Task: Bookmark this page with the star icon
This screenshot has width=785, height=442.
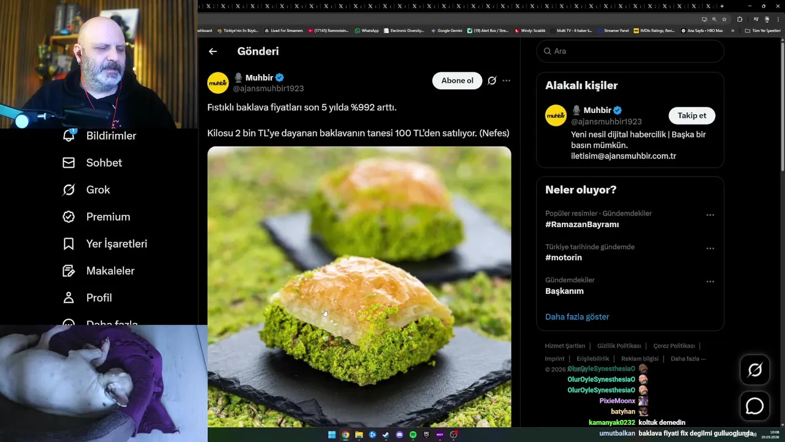Action: [x=724, y=19]
